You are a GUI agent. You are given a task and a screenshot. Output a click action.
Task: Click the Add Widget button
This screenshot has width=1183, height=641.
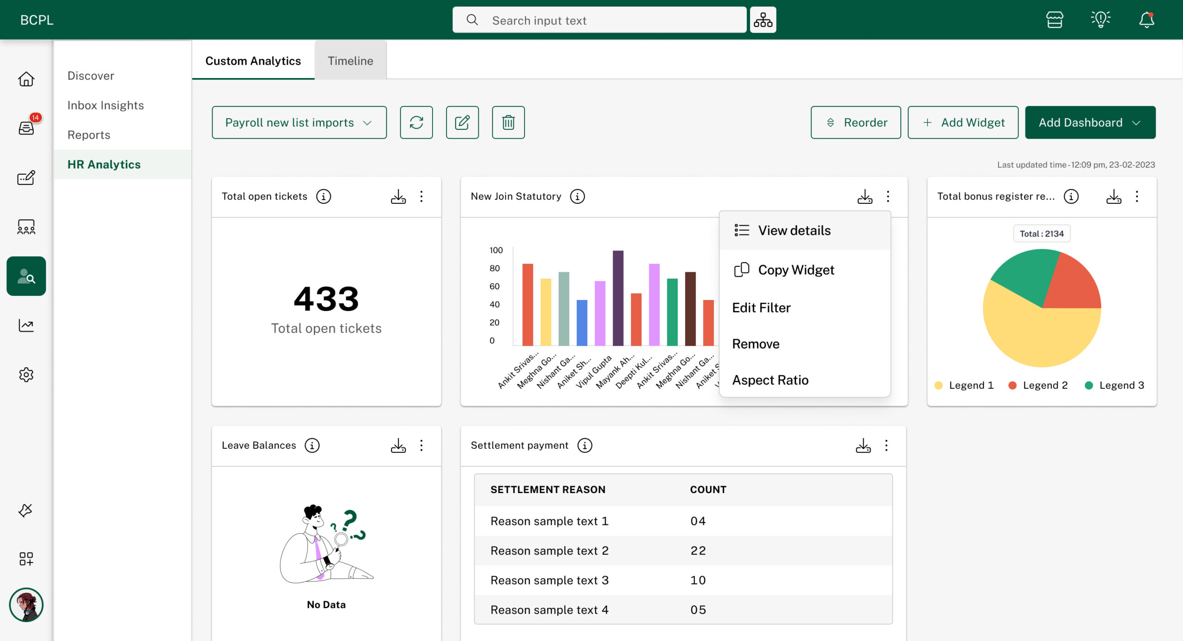(x=964, y=122)
